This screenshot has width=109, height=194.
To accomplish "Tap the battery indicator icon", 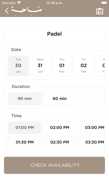I will (x=104, y=3).
